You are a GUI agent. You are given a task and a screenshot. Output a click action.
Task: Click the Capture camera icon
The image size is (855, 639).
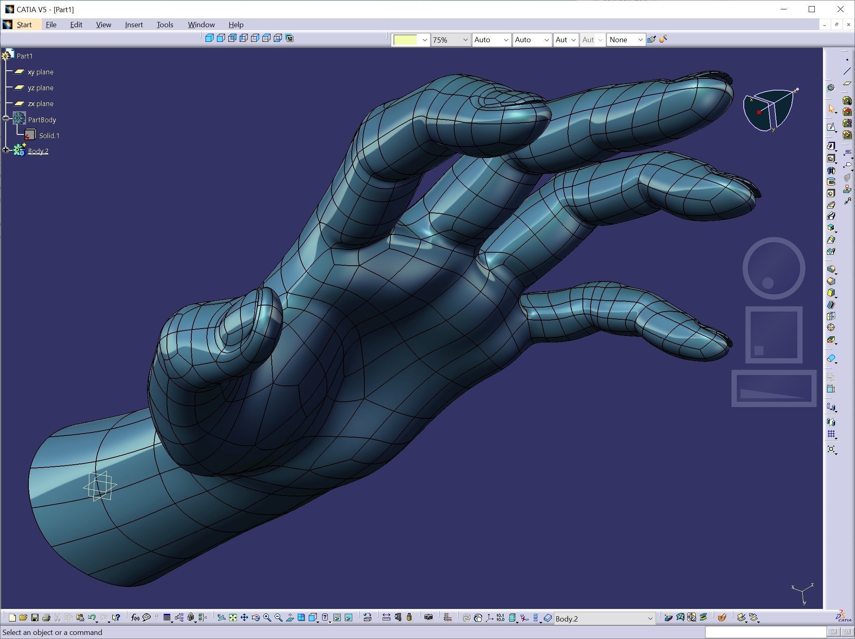[x=428, y=618]
